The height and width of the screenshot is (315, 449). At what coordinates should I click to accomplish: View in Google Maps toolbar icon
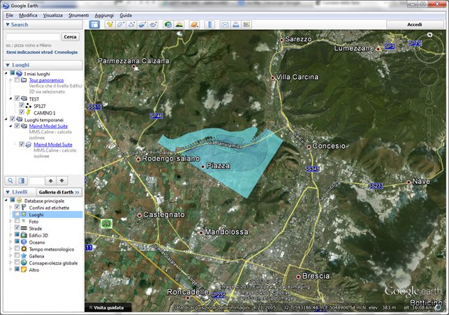[x=246, y=24]
